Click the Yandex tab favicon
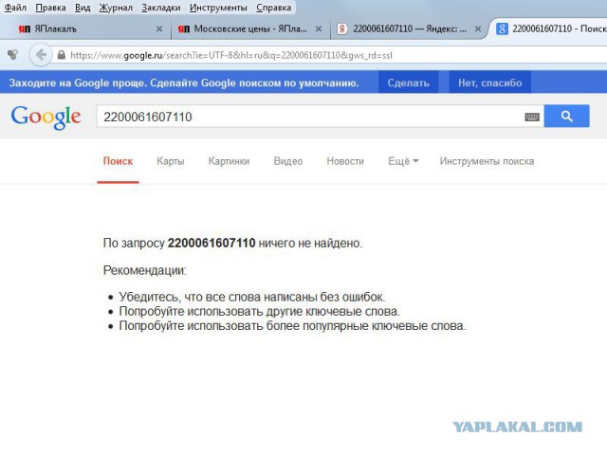607x455 pixels. click(x=341, y=29)
